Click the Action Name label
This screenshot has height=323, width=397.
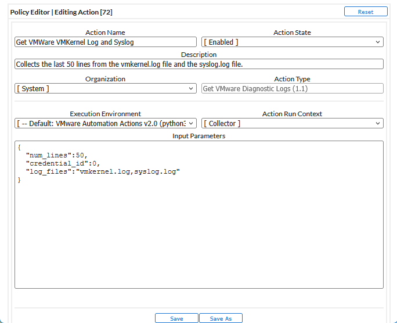pyautogui.click(x=105, y=33)
